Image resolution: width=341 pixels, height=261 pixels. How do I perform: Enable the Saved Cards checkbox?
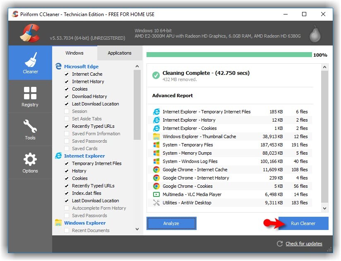67,148
